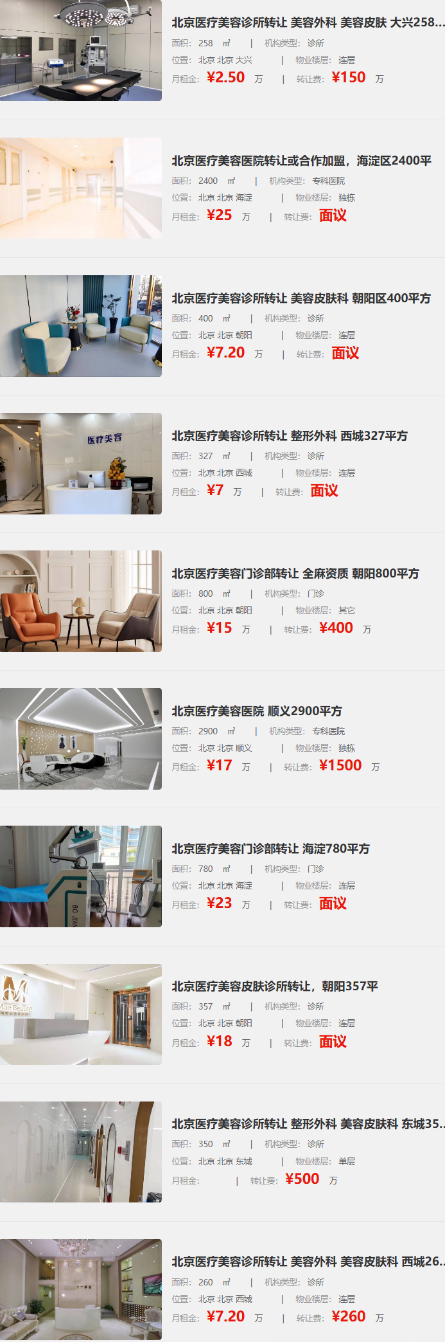View the bright hallway photo thumbnail
Viewport: 445px width, 1342px height.
(x=81, y=188)
